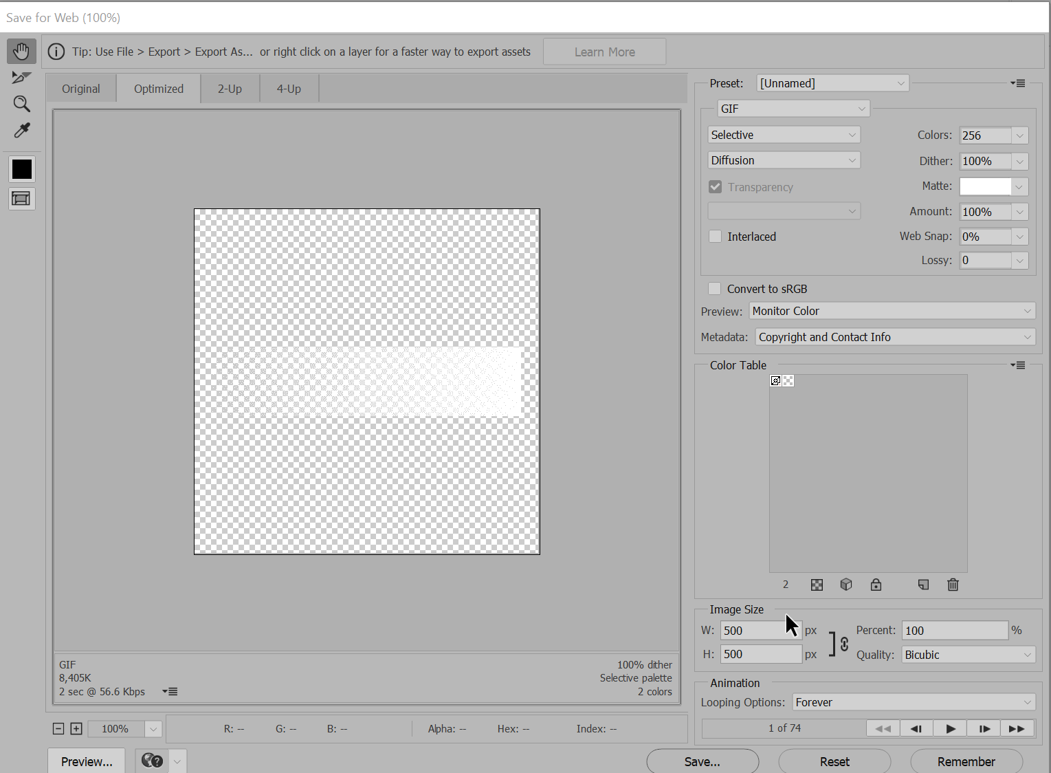
Task: Click the Learn More button
Action: pos(604,52)
